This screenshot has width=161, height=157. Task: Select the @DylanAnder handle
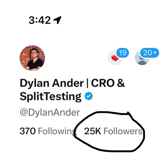[50, 113]
